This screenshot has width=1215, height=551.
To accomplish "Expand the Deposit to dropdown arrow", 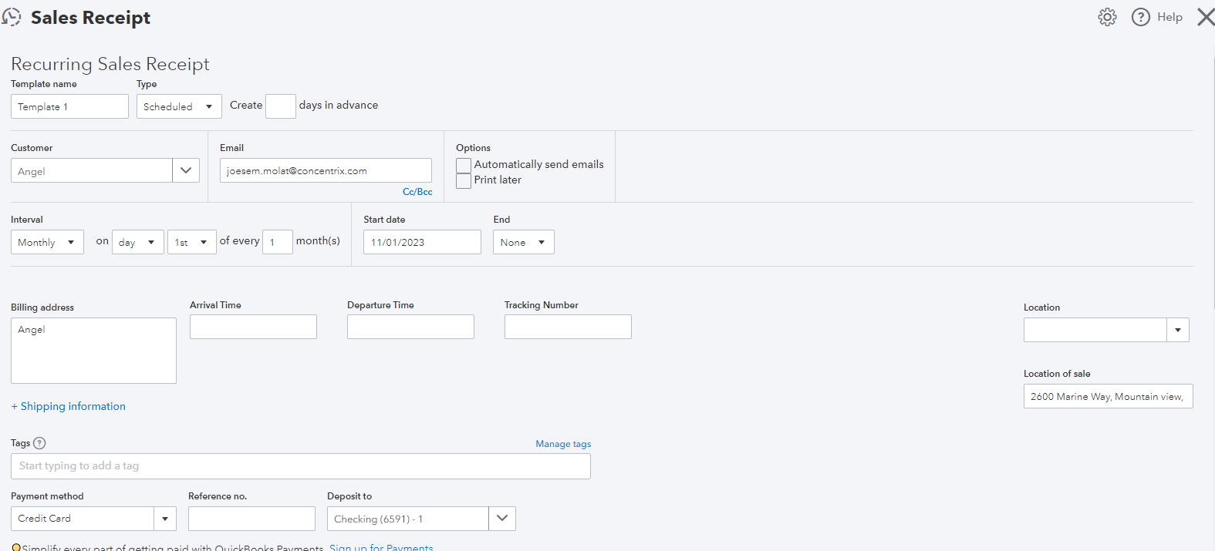I will [x=502, y=519].
